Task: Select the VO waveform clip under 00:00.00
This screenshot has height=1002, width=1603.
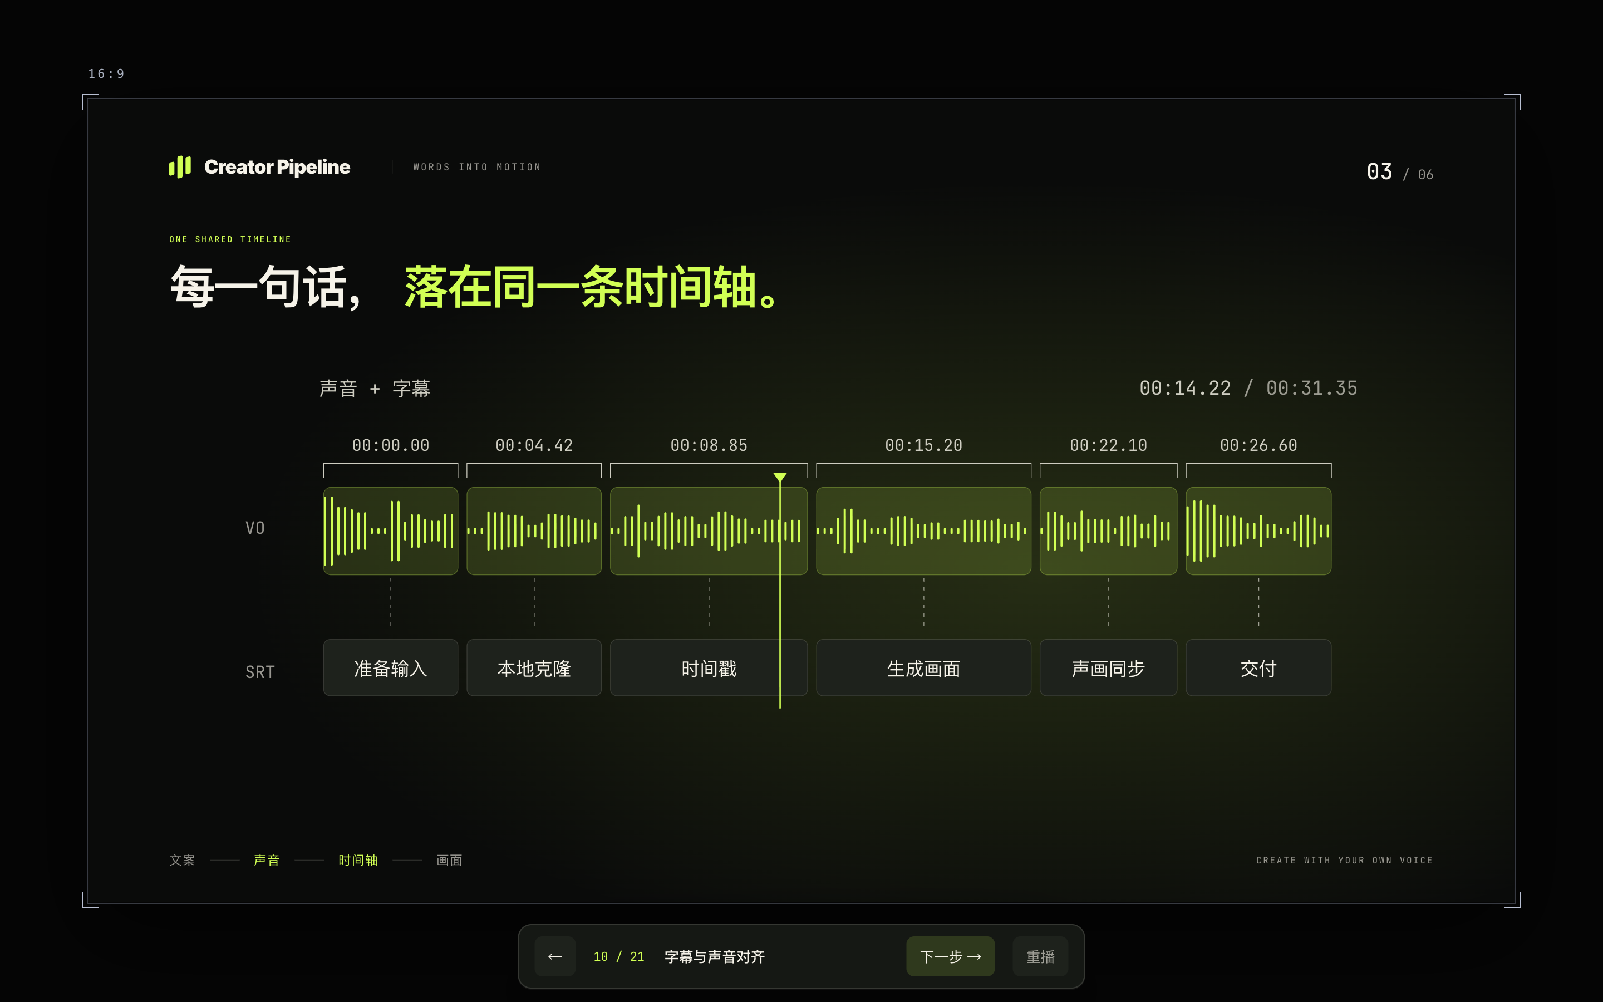Action: click(x=390, y=531)
